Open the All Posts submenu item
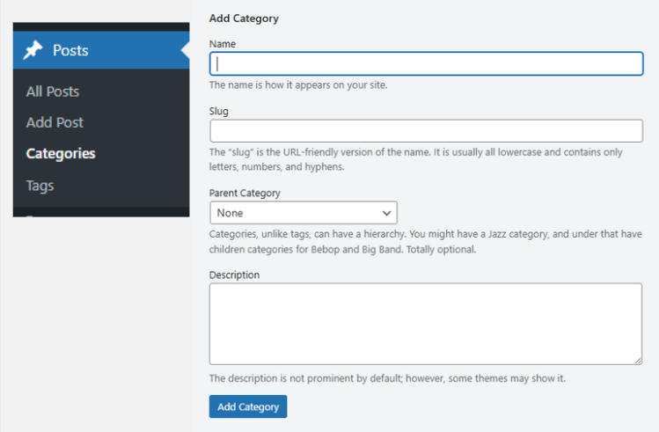 tap(53, 92)
